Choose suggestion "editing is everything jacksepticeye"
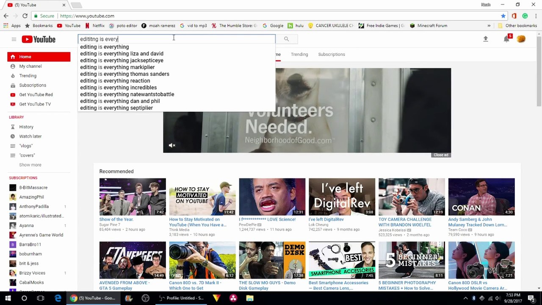The width and height of the screenshot is (542, 305). pyautogui.click(x=177, y=61)
